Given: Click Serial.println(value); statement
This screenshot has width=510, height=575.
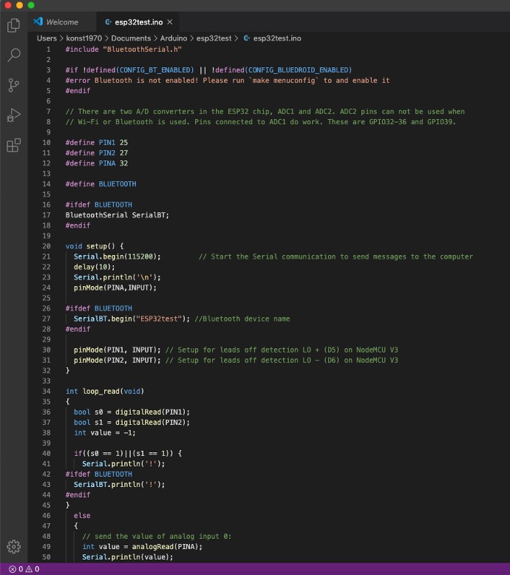Looking at the screenshot, I should click(x=127, y=557).
